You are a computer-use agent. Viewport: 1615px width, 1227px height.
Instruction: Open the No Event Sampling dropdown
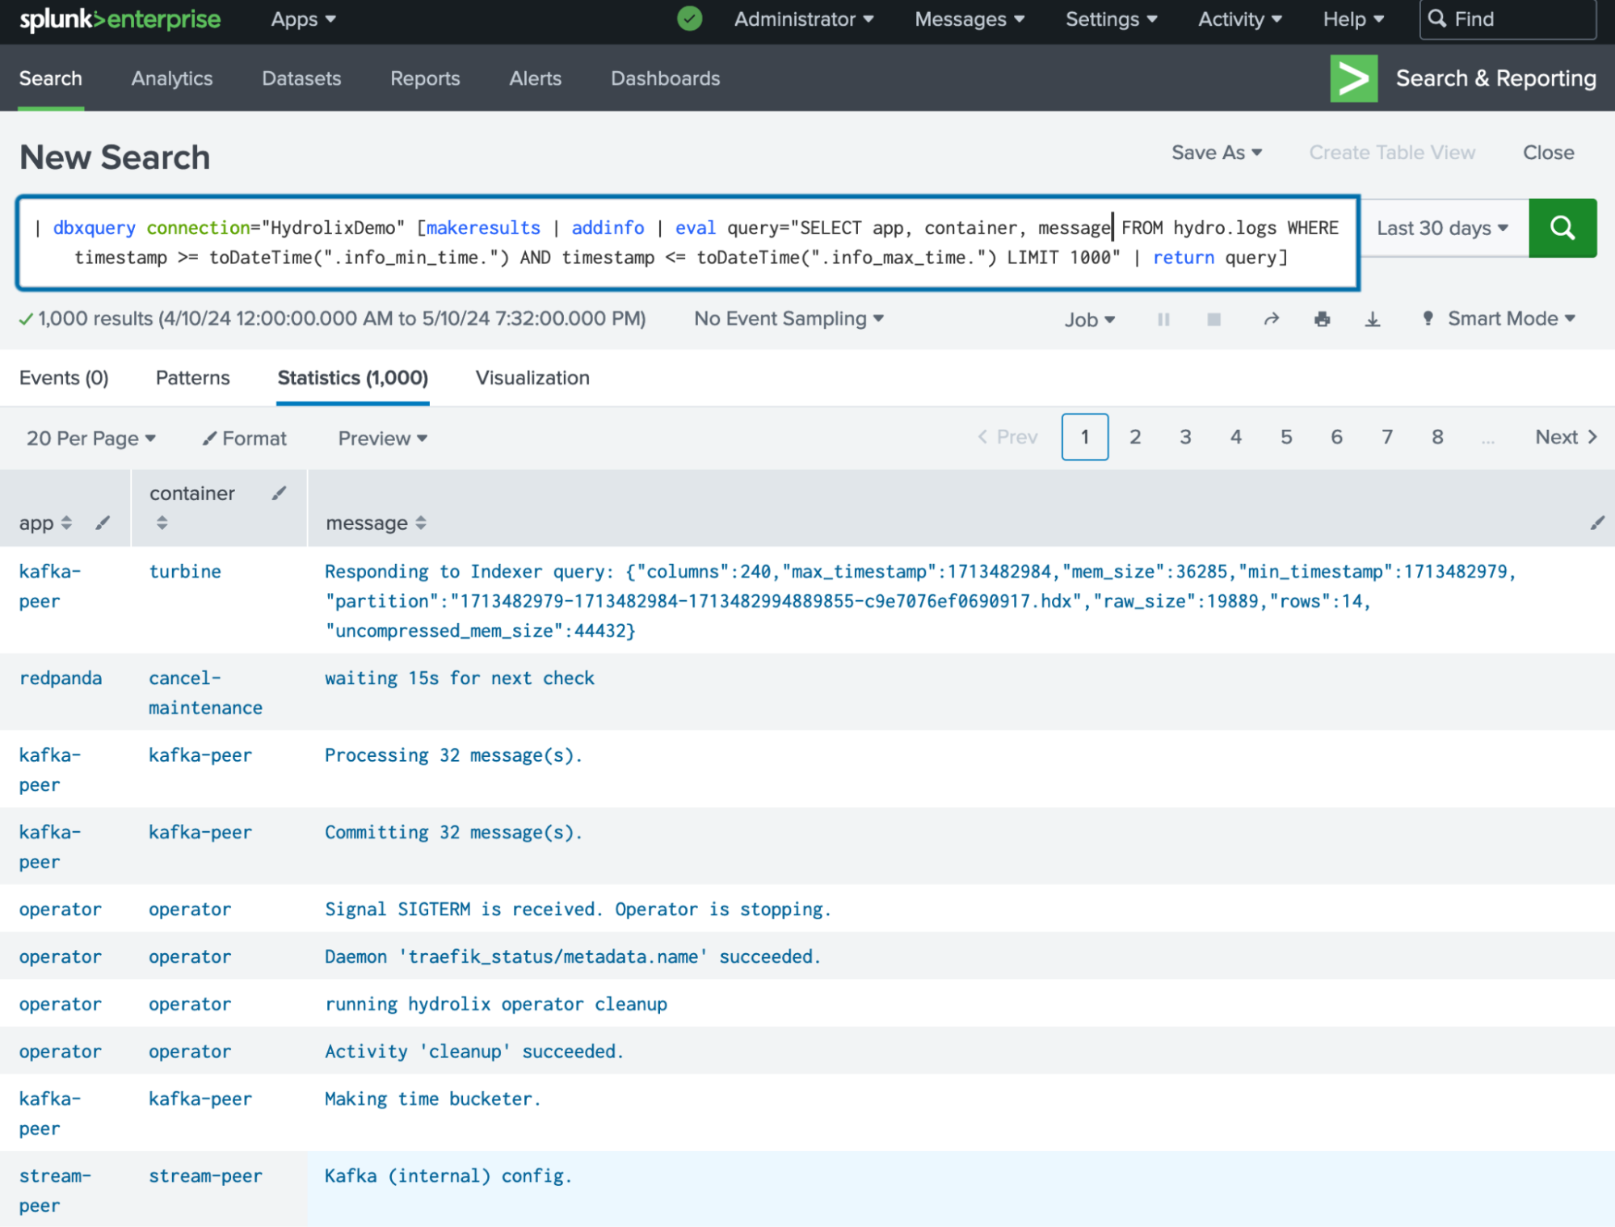pyautogui.click(x=788, y=318)
